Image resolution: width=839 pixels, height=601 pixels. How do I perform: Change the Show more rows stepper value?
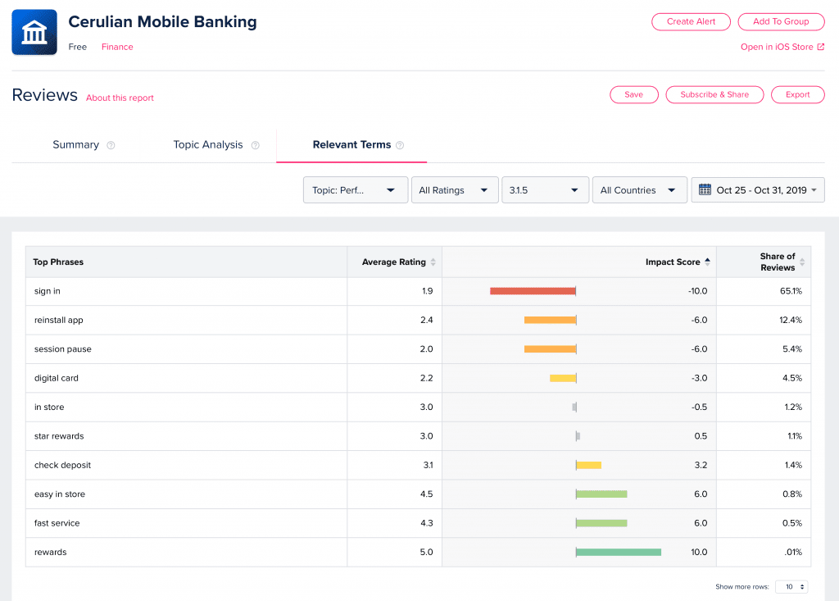[791, 587]
